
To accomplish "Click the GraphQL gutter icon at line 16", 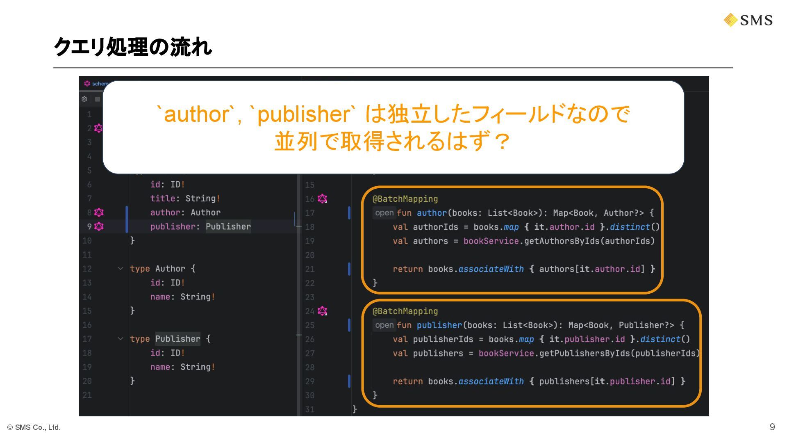I will pyautogui.click(x=323, y=199).
